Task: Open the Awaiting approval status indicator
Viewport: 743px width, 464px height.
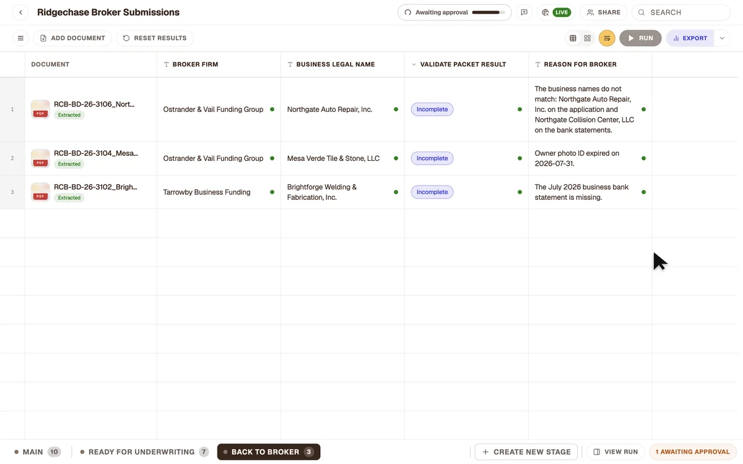Action: tap(454, 12)
